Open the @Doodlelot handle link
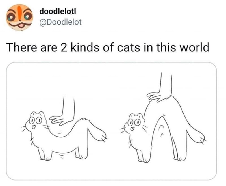 (60, 22)
